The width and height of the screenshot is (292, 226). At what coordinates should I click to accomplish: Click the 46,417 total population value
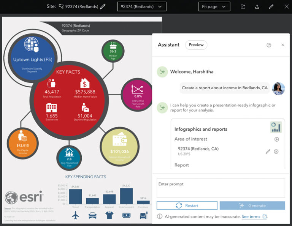tap(52, 92)
